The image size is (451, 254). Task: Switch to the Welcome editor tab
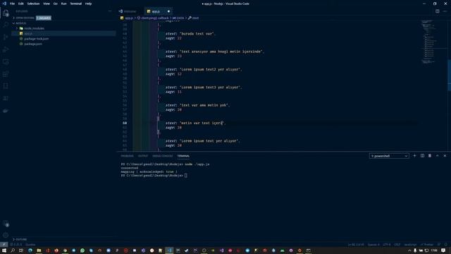click(x=130, y=11)
